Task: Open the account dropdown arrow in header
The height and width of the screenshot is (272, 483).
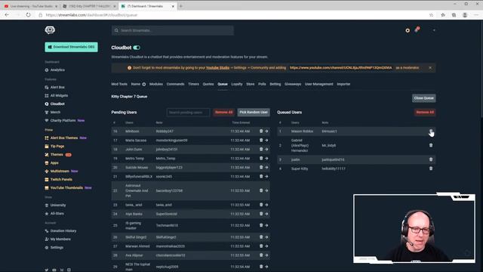Action: click(434, 30)
